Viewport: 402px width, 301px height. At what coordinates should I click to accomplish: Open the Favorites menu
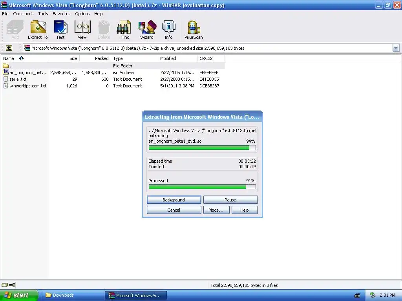tap(62, 14)
